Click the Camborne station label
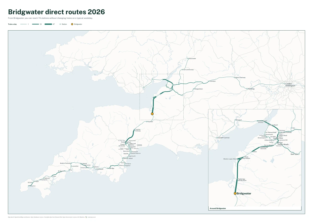 tap(44, 180)
